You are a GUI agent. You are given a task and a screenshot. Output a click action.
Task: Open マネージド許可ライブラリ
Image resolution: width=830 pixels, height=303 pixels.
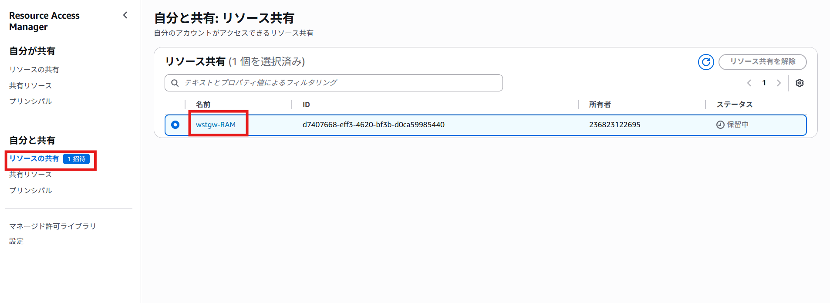[53, 226]
